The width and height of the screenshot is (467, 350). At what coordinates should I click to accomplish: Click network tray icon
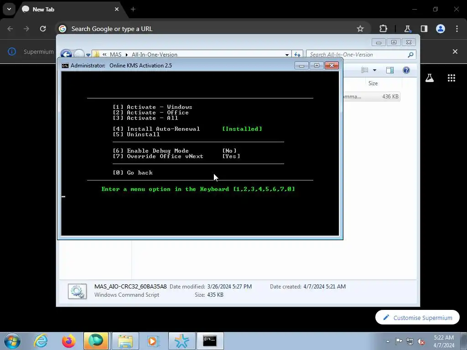click(410, 341)
